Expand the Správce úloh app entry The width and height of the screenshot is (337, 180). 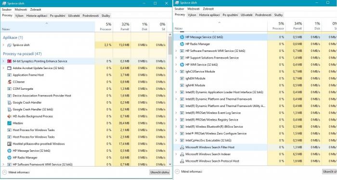pos(3,45)
